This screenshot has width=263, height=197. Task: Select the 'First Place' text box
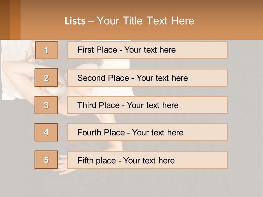click(x=147, y=50)
